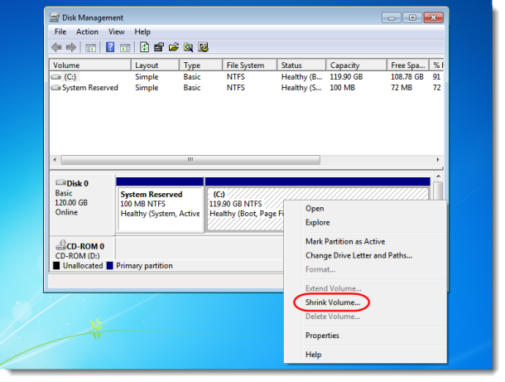505x382 pixels.
Task: Minimize the Disk Management window
Action: (x=392, y=17)
